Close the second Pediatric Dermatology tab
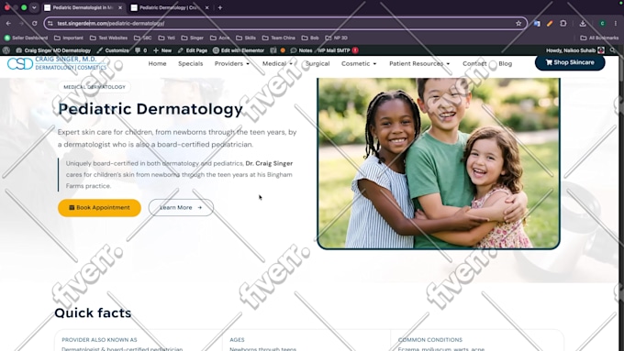This screenshot has width=624, height=351. 206,7
